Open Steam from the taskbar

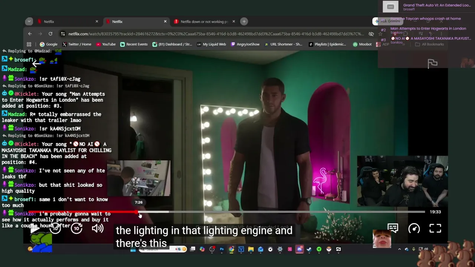(309, 249)
